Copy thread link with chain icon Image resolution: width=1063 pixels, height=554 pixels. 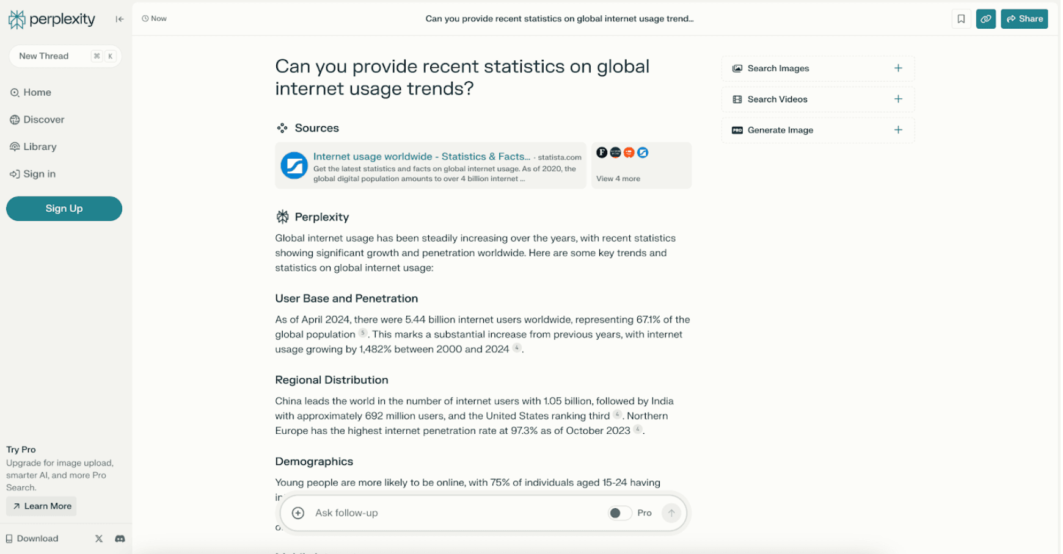click(x=986, y=19)
